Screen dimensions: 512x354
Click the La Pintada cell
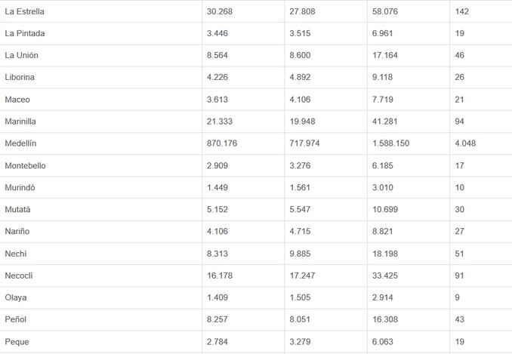click(x=24, y=34)
